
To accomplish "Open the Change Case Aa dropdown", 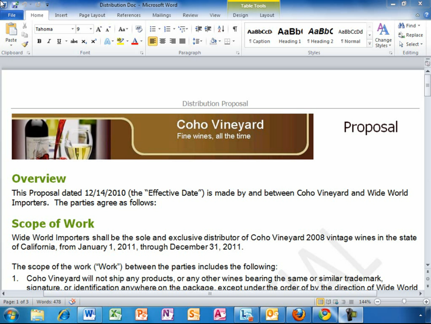I will point(123,29).
